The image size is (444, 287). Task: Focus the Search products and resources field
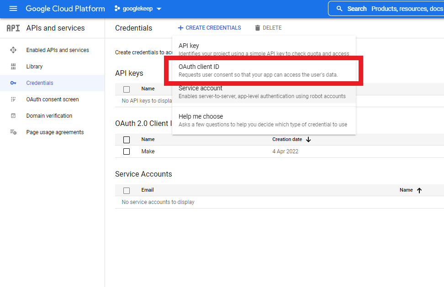(x=386, y=9)
